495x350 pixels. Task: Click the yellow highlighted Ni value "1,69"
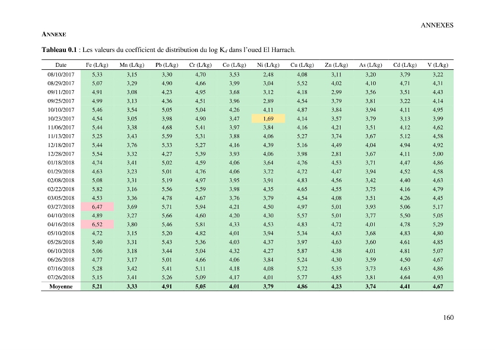pyautogui.click(x=268, y=119)
